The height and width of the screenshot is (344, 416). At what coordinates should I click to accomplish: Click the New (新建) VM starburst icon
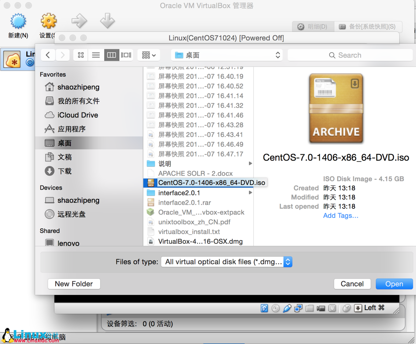pos(18,21)
